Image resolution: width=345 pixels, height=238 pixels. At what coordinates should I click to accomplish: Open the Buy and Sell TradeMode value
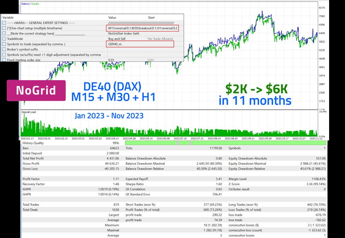click(117, 39)
